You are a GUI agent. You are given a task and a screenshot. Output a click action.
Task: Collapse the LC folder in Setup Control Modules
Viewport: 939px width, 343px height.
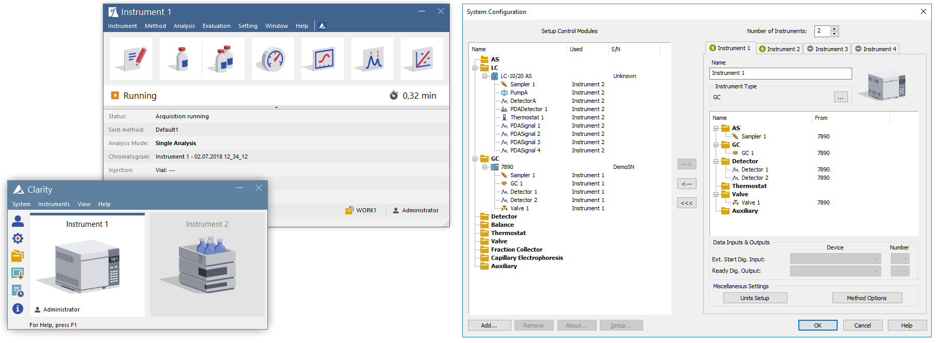(x=475, y=68)
